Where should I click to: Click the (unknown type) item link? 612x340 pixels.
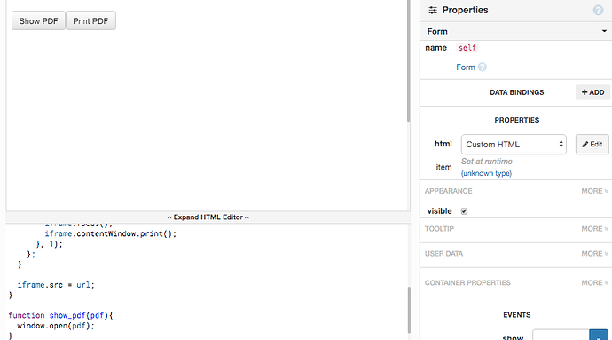486,173
